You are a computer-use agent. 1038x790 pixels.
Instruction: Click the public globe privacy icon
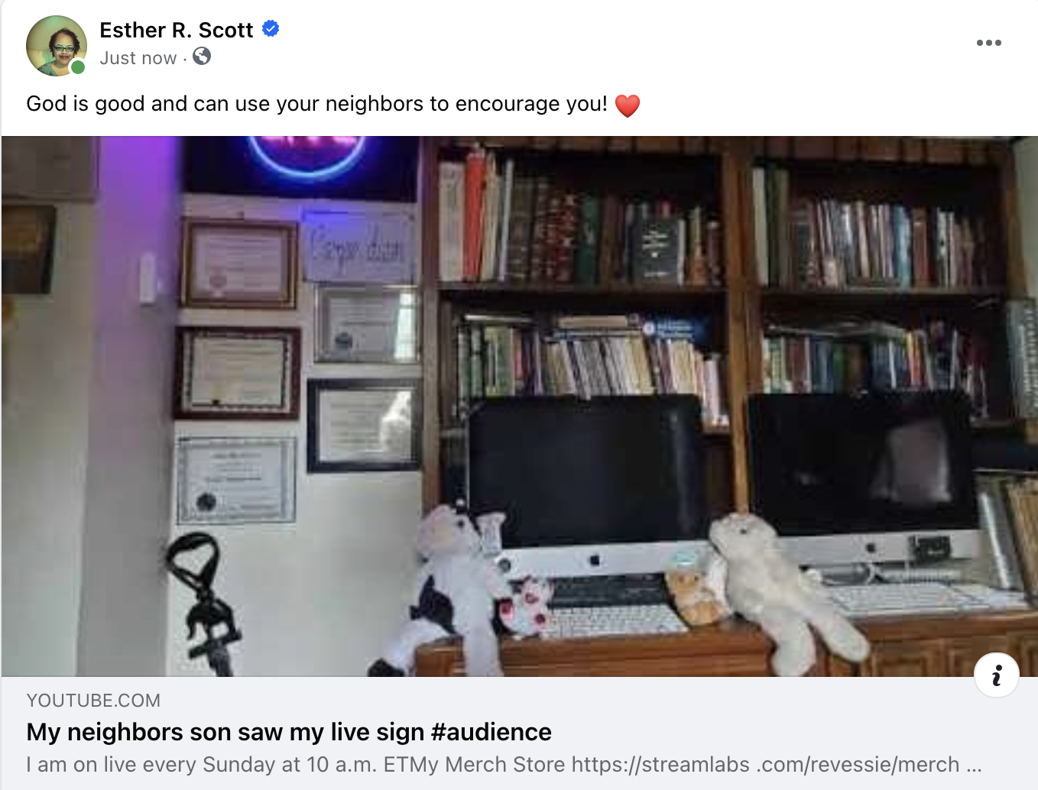202,57
